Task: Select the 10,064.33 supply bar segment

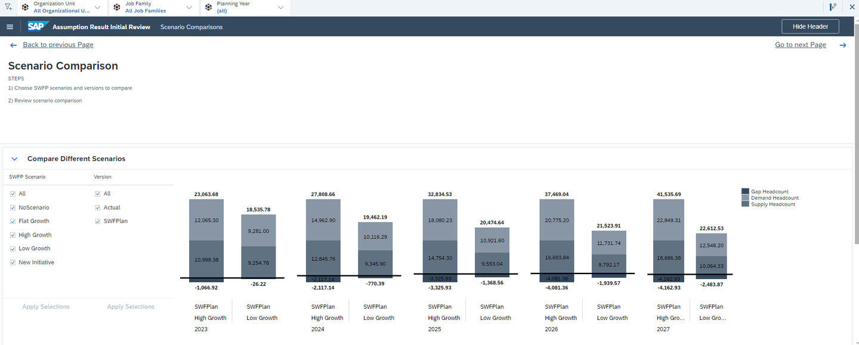Action: click(x=711, y=266)
